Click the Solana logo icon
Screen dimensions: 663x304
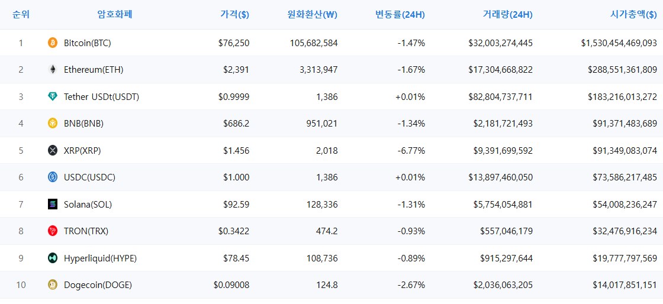(x=53, y=205)
